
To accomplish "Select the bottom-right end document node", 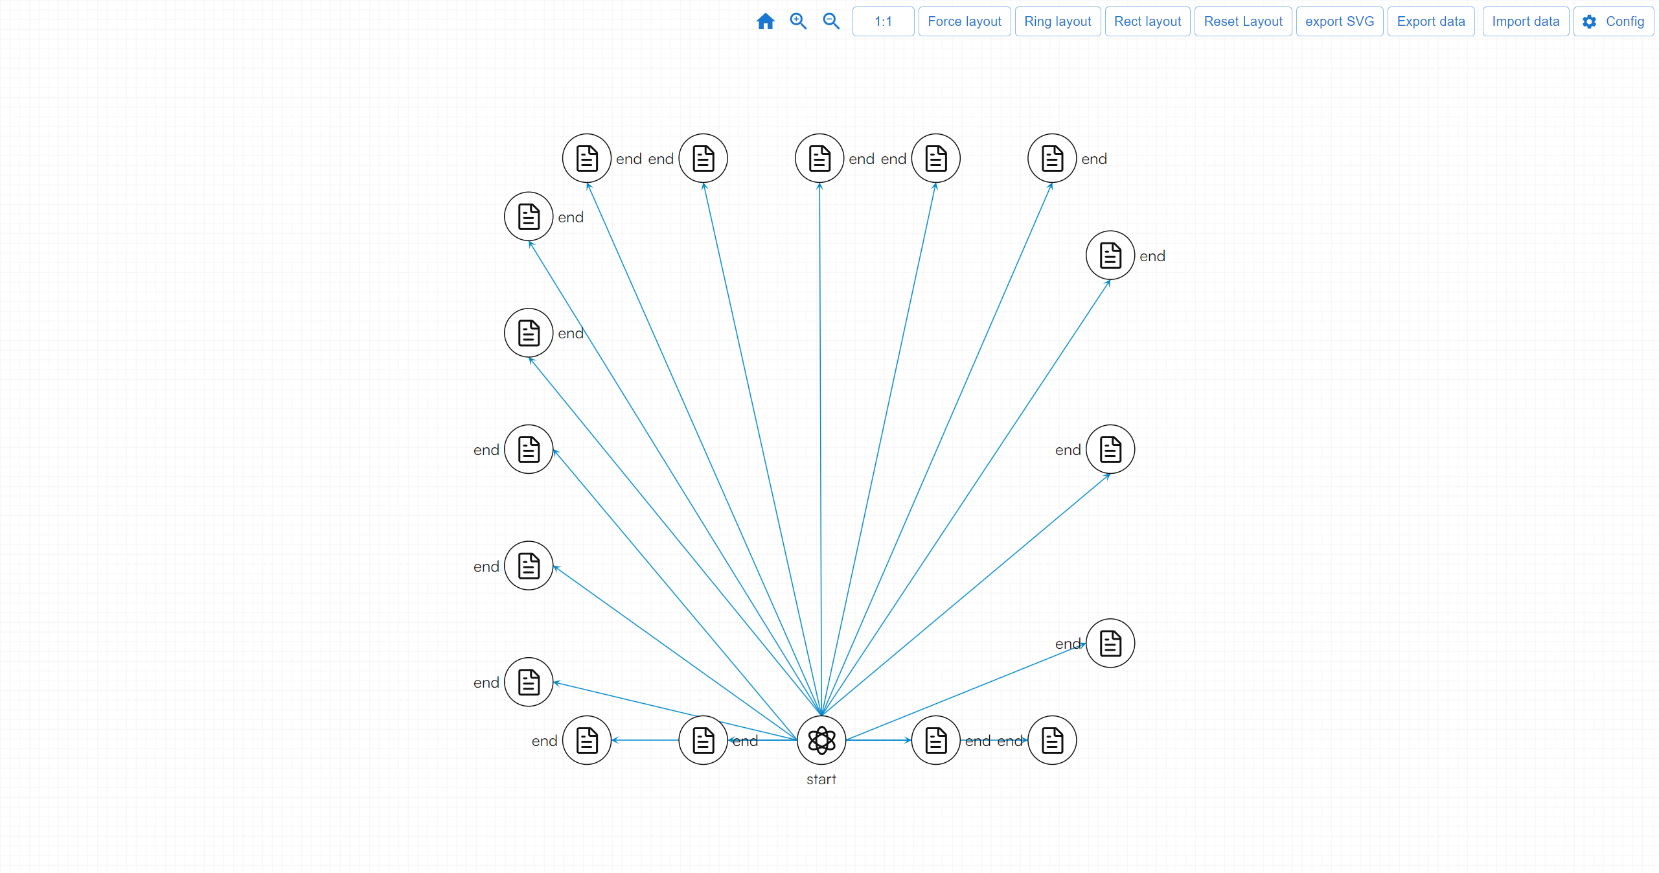I will pos(1053,740).
